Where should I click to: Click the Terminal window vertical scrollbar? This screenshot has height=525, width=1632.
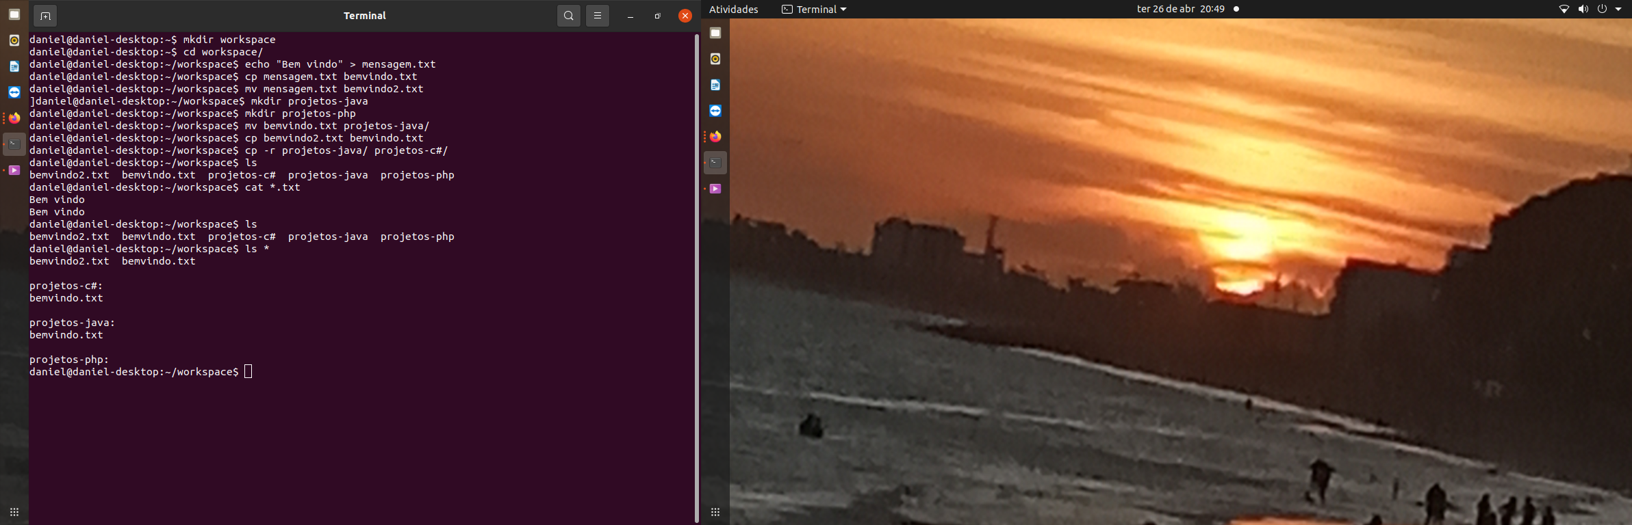tap(697, 278)
